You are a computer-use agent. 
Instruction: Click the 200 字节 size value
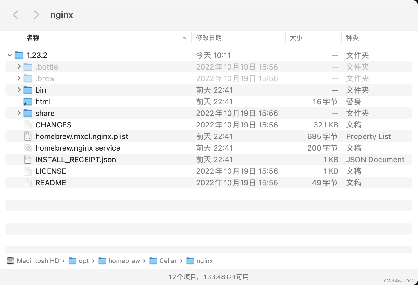pos(323,148)
